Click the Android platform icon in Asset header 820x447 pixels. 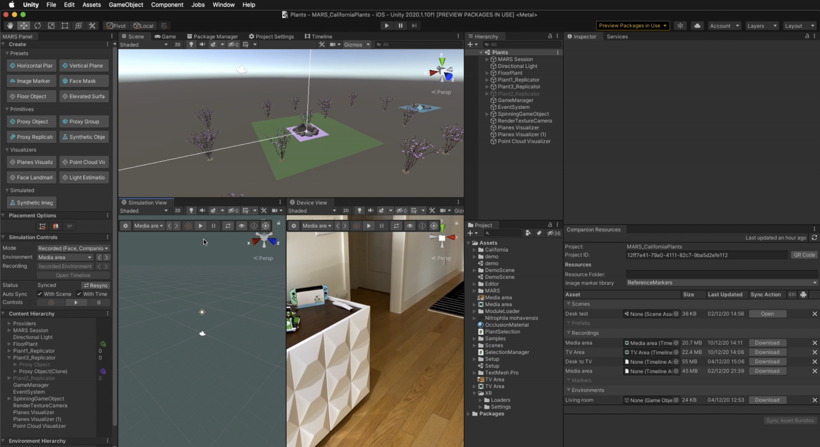pyautogui.click(x=803, y=295)
